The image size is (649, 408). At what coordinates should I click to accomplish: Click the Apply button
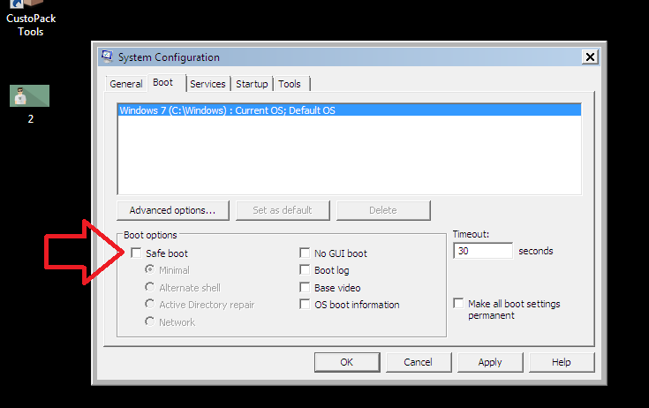[x=490, y=362]
